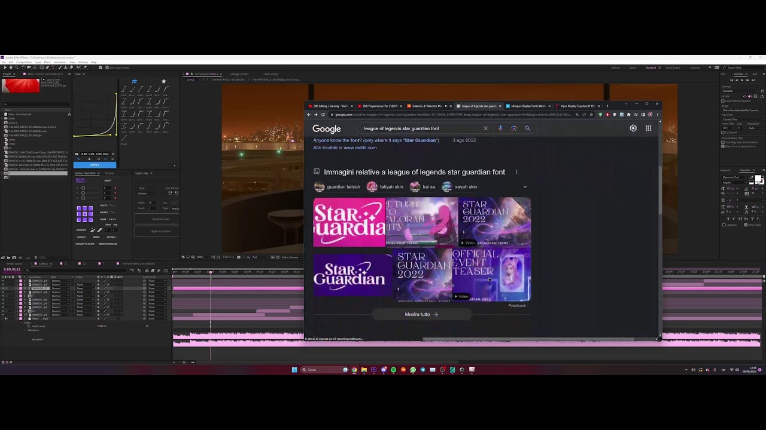The height and width of the screenshot is (430, 766).
Task: Click the character fill color swatch
Action: (x=758, y=179)
